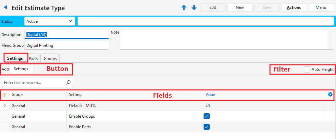Viewport: 336px width, 139px height.
Task: Uncheck the Enable Parts value checkbox
Action: click(x=207, y=127)
